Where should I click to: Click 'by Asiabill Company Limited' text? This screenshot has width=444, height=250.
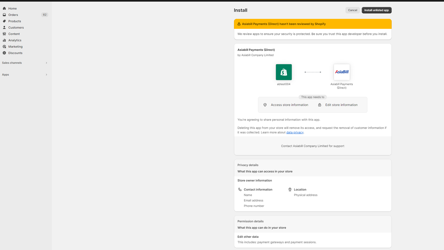pyautogui.click(x=256, y=55)
